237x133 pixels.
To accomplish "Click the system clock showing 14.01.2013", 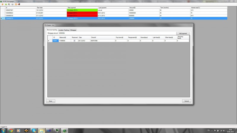I will 230,131.
